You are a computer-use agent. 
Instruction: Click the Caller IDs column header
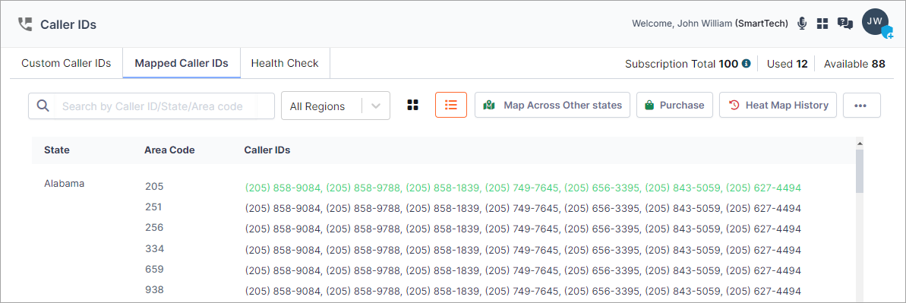267,150
